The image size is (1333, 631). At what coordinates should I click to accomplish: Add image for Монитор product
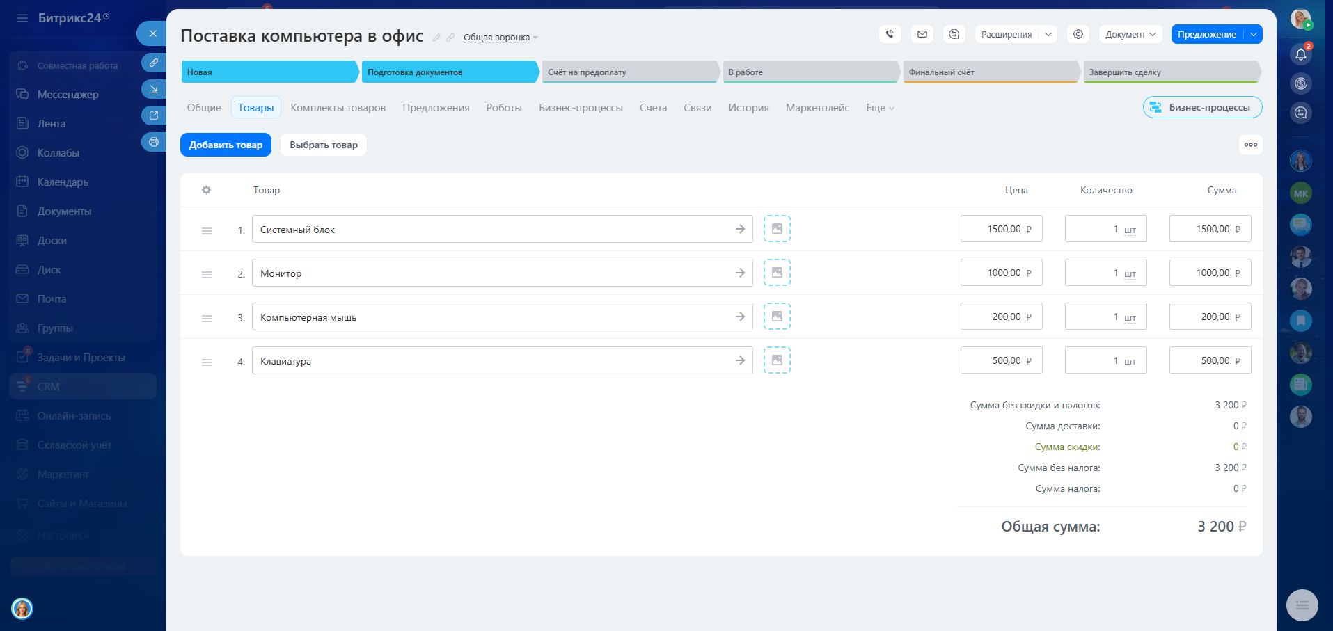tap(777, 273)
